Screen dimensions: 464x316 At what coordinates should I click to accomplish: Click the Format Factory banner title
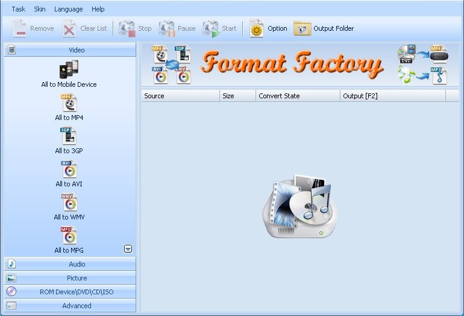click(x=292, y=65)
